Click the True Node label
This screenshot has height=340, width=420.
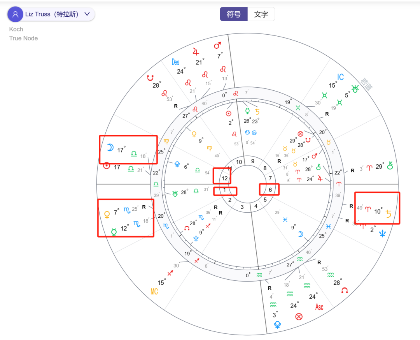pyautogui.click(x=24, y=38)
